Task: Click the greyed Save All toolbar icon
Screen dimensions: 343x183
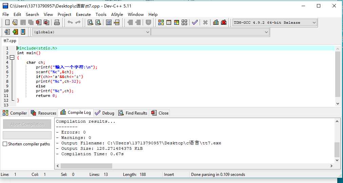Action: click(31, 22)
